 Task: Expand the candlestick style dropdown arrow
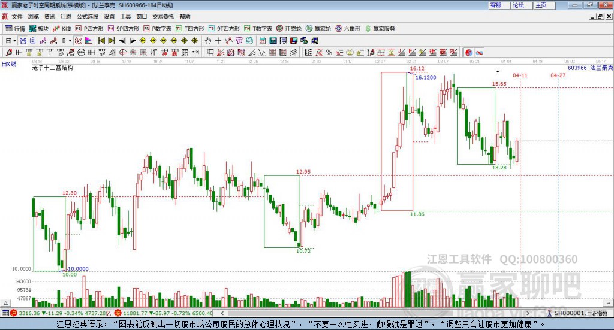(70, 41)
